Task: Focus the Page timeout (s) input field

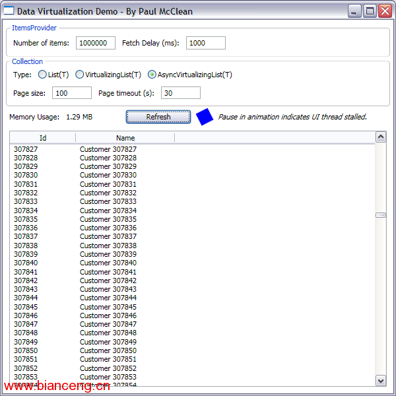Action: 181,93
